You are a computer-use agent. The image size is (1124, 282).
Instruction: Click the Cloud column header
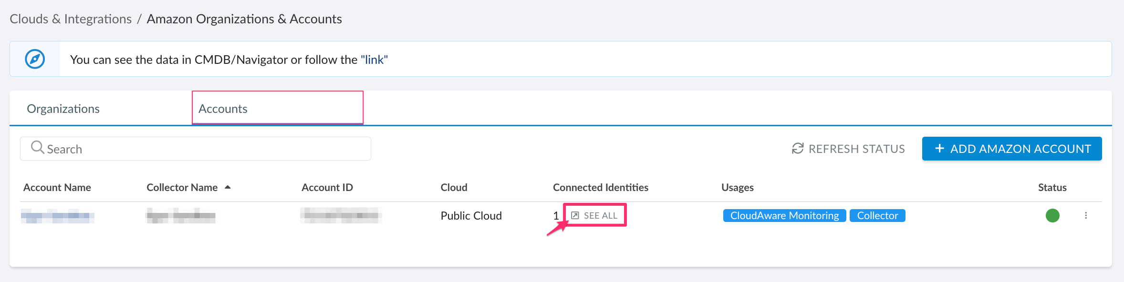coord(454,187)
